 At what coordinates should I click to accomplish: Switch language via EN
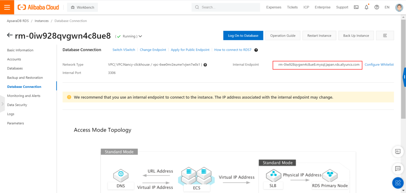[387, 7]
